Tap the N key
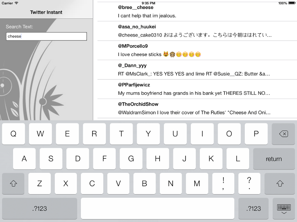 171,183
